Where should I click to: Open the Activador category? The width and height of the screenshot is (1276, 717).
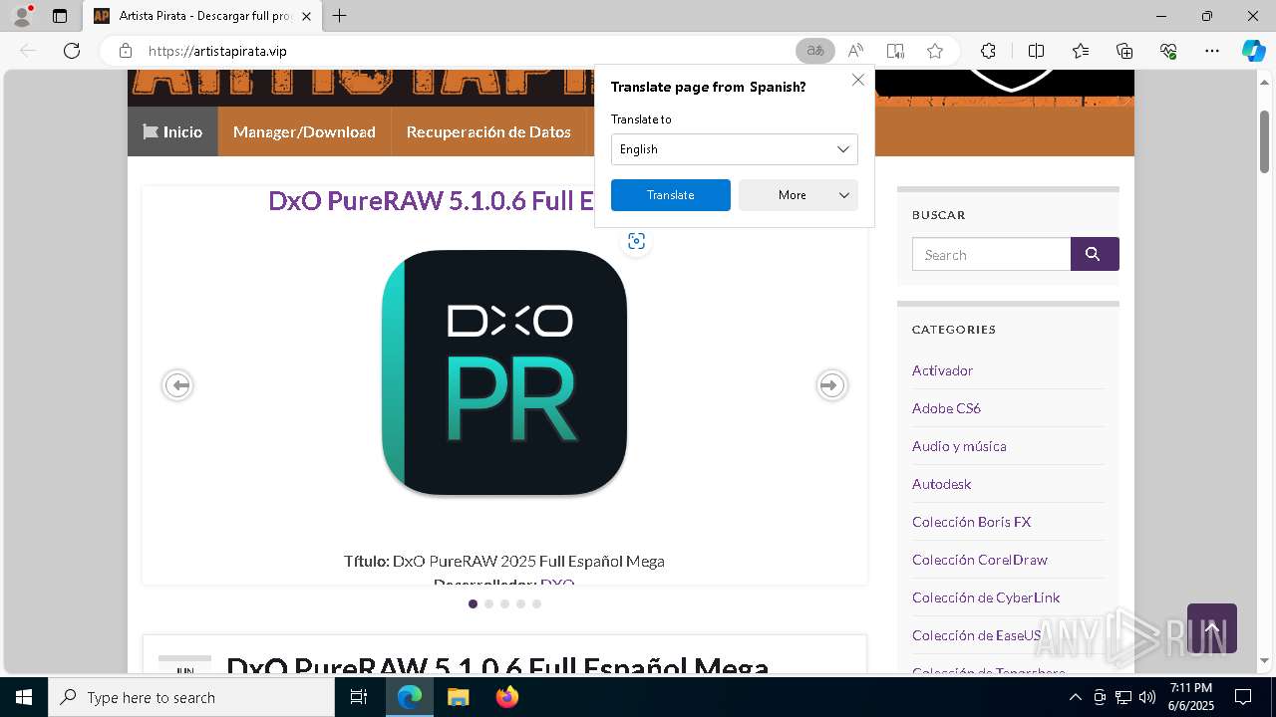942,370
